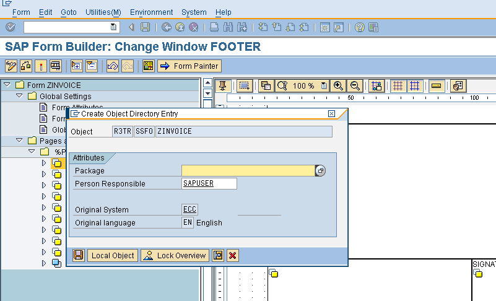Screen dimensions: 496x301
Task: Click the red X Cancel button in dialog
Action: point(232,255)
